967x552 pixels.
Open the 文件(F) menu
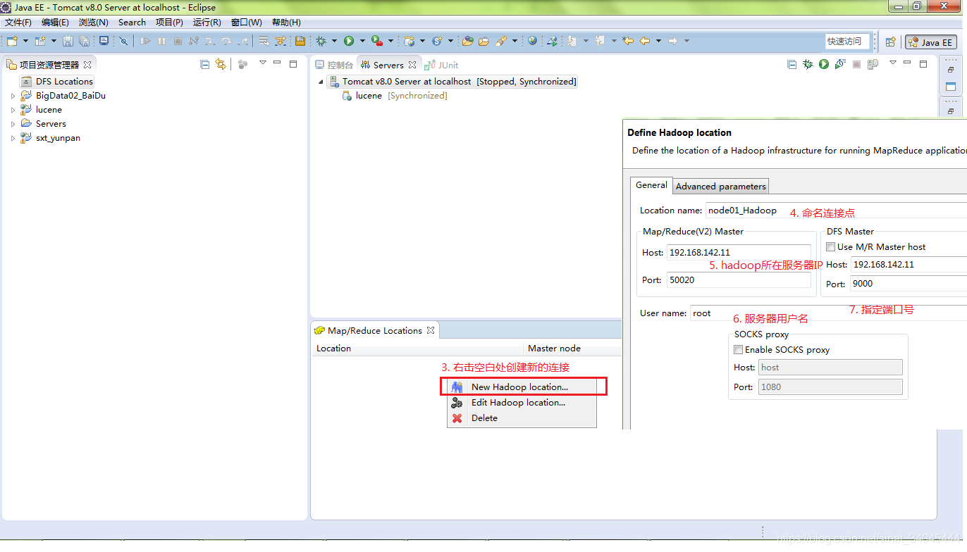[18, 23]
